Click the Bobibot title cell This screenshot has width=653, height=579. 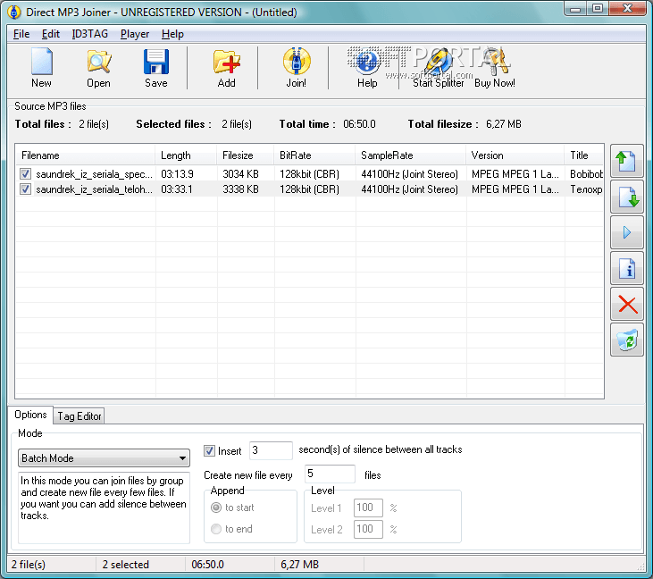586,174
